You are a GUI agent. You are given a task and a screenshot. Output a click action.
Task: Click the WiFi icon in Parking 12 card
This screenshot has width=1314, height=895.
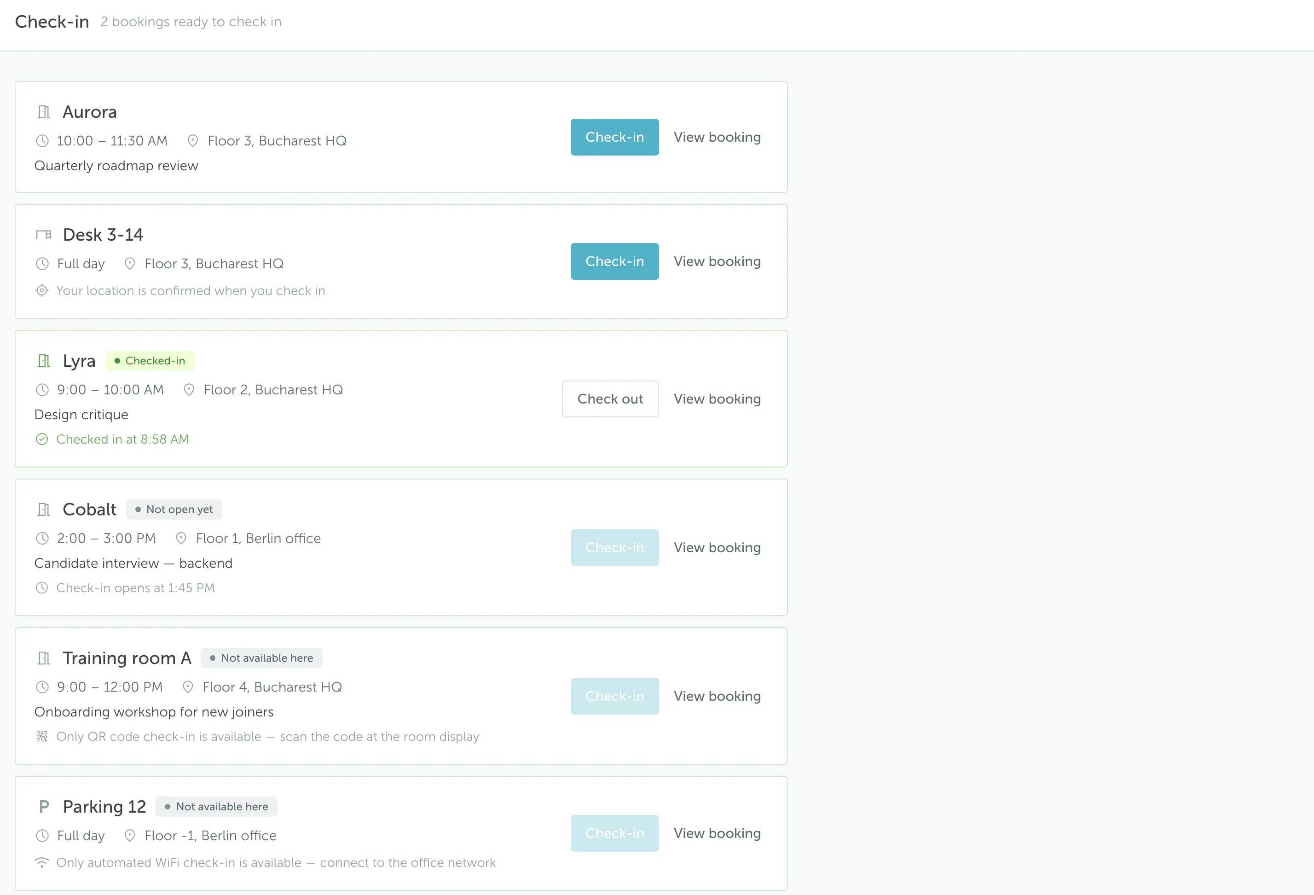(x=42, y=862)
